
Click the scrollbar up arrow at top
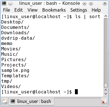[x=106, y=16]
